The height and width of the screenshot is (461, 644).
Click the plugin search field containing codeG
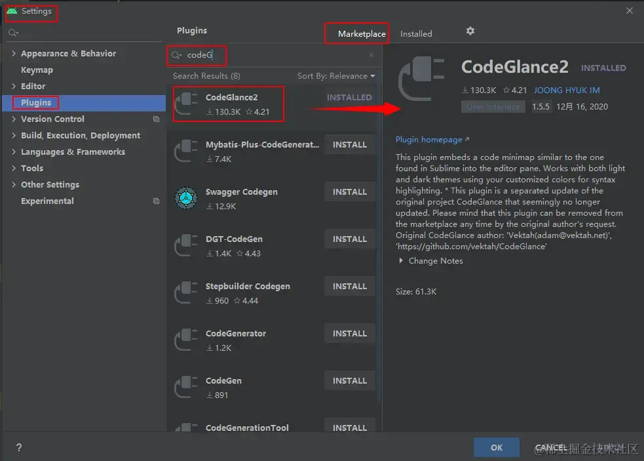(275, 55)
